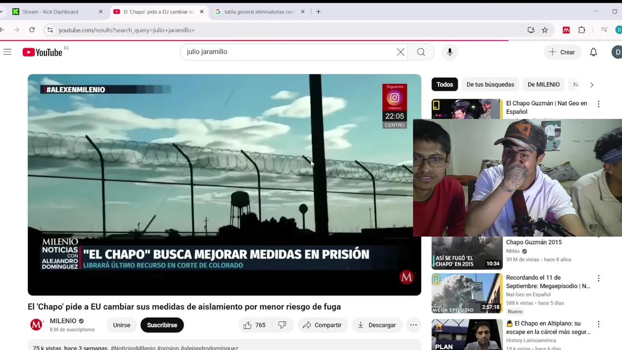
Task: Open the YouTube hamburger guide menu
Action: tap(7, 52)
